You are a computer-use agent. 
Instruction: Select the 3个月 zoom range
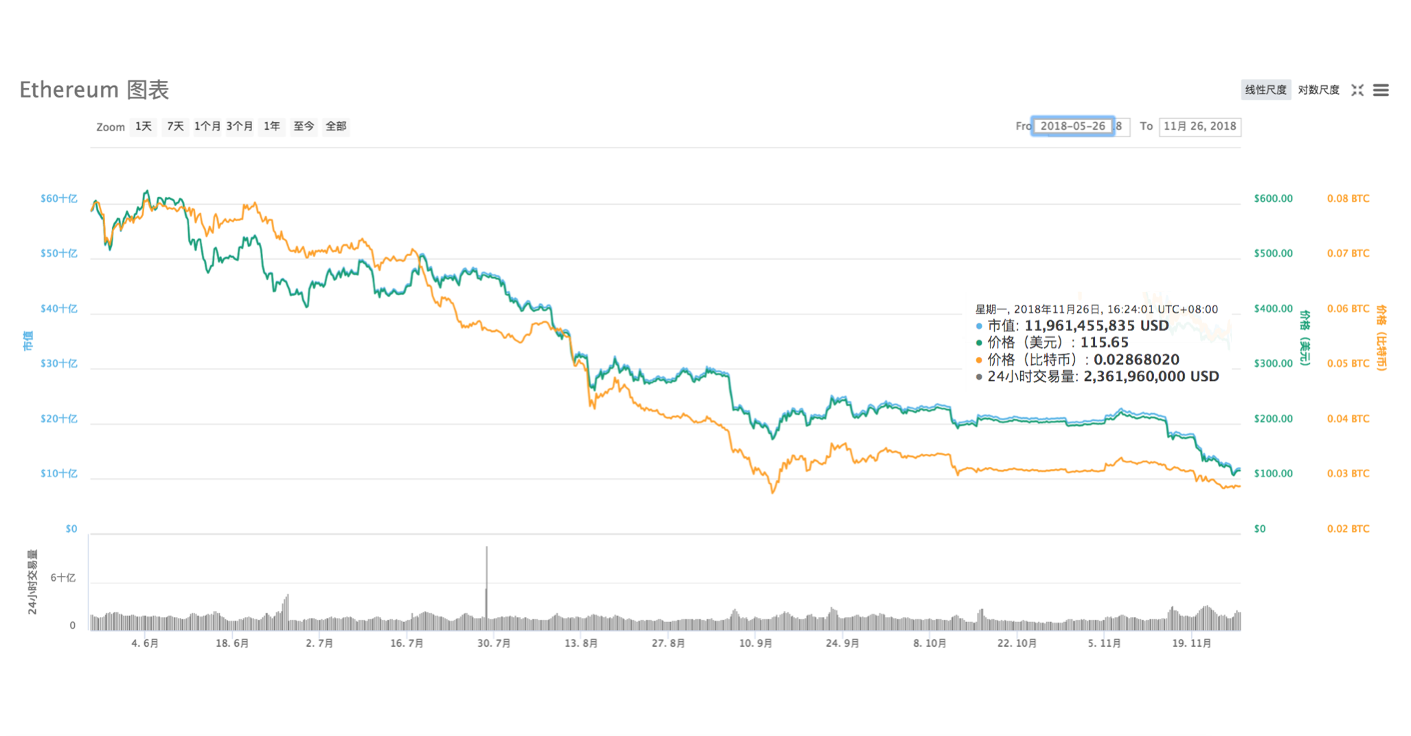tap(240, 126)
